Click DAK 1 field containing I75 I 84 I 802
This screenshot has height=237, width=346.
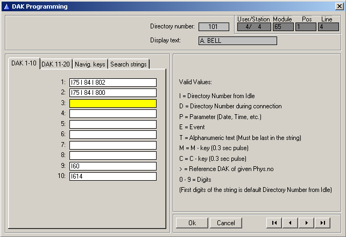112,83
